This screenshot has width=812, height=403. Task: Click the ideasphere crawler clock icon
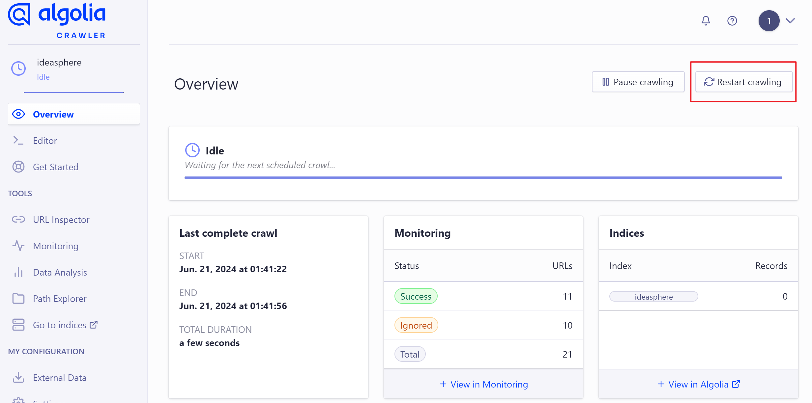click(18, 68)
